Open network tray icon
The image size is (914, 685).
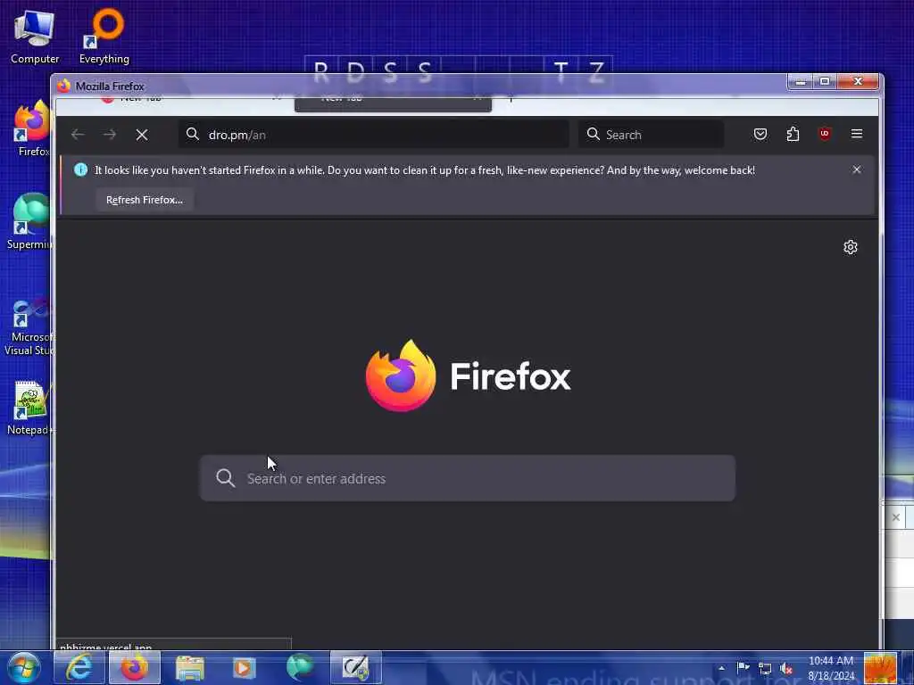[765, 669]
